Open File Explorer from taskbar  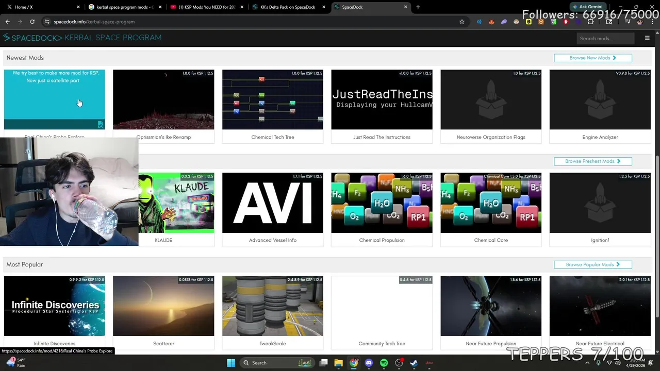pos(338,363)
